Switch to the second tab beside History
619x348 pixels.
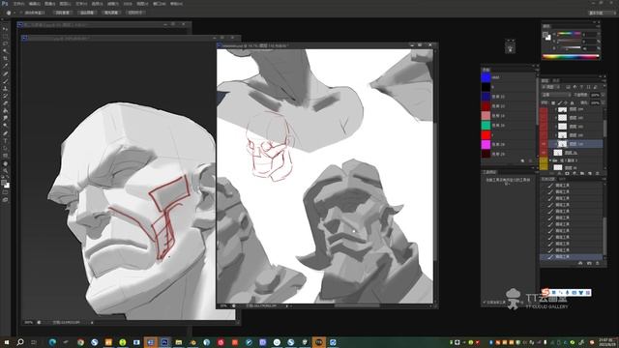pyautogui.click(x=562, y=179)
